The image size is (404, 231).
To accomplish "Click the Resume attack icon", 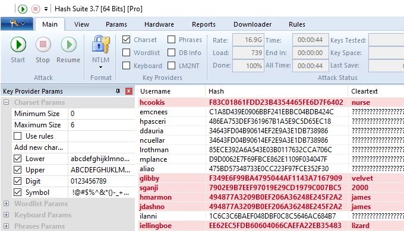I will [68, 44].
